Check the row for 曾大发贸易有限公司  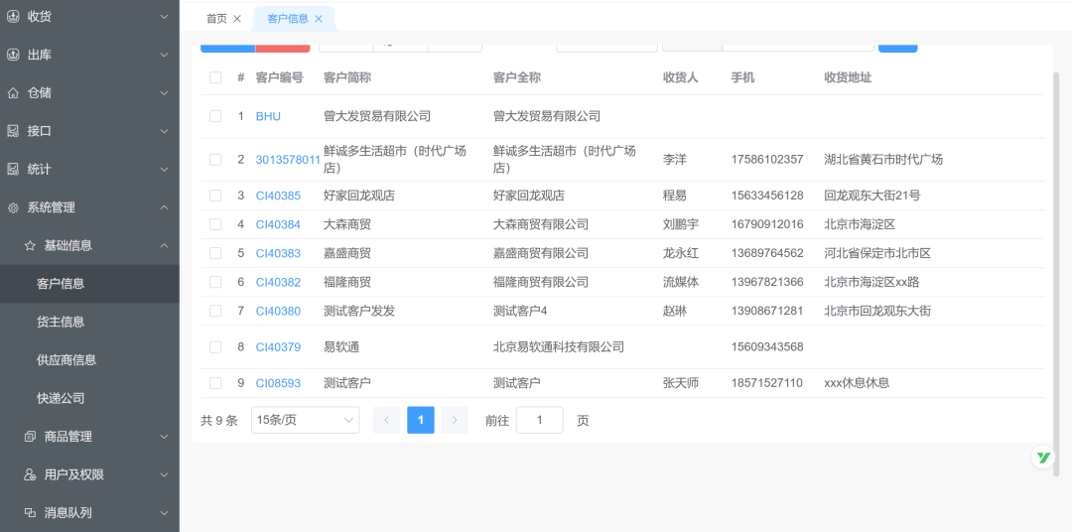tap(215, 116)
